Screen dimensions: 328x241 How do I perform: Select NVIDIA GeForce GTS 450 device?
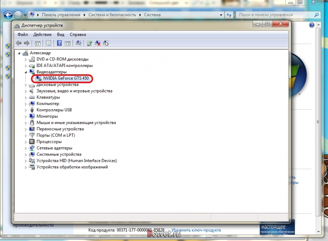coord(66,78)
